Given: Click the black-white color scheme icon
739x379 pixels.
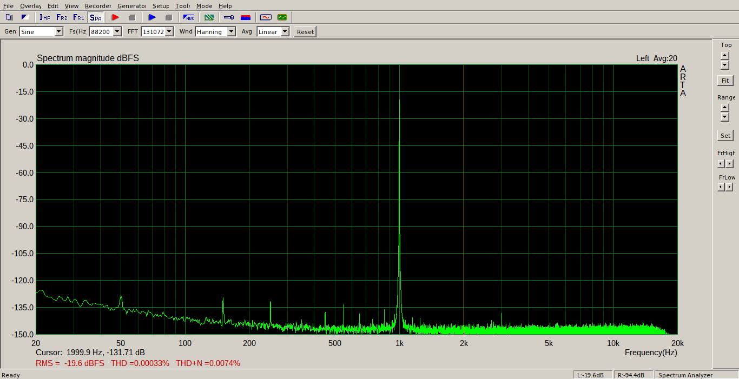Looking at the screenshot, I should tap(24, 17).
